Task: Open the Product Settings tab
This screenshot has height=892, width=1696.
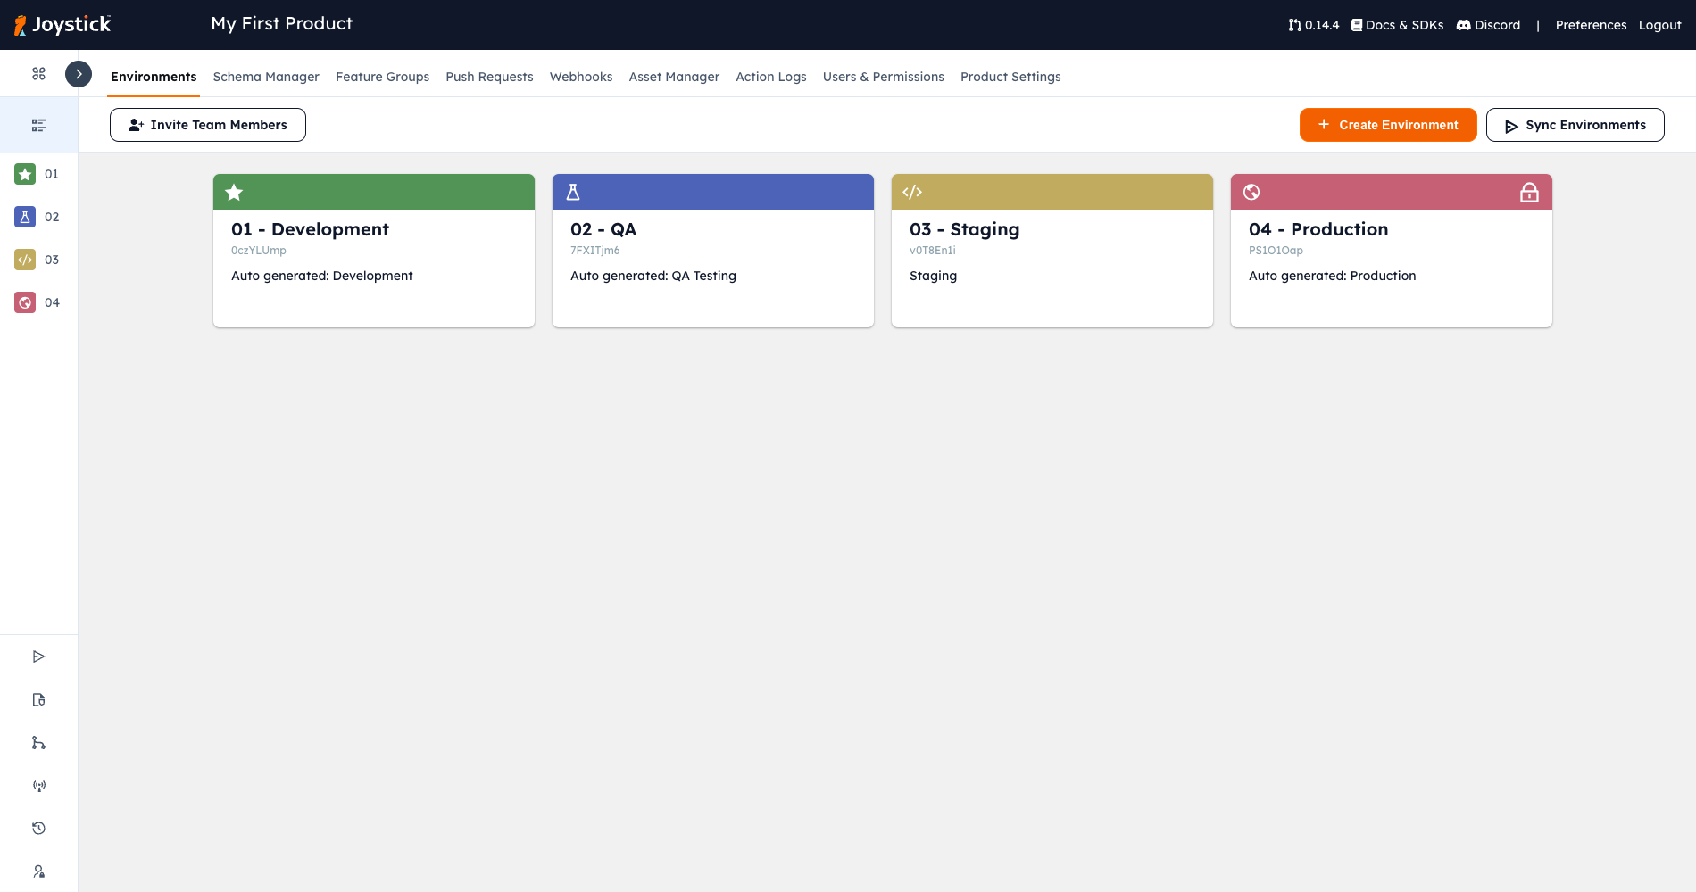Action: [x=1010, y=77]
